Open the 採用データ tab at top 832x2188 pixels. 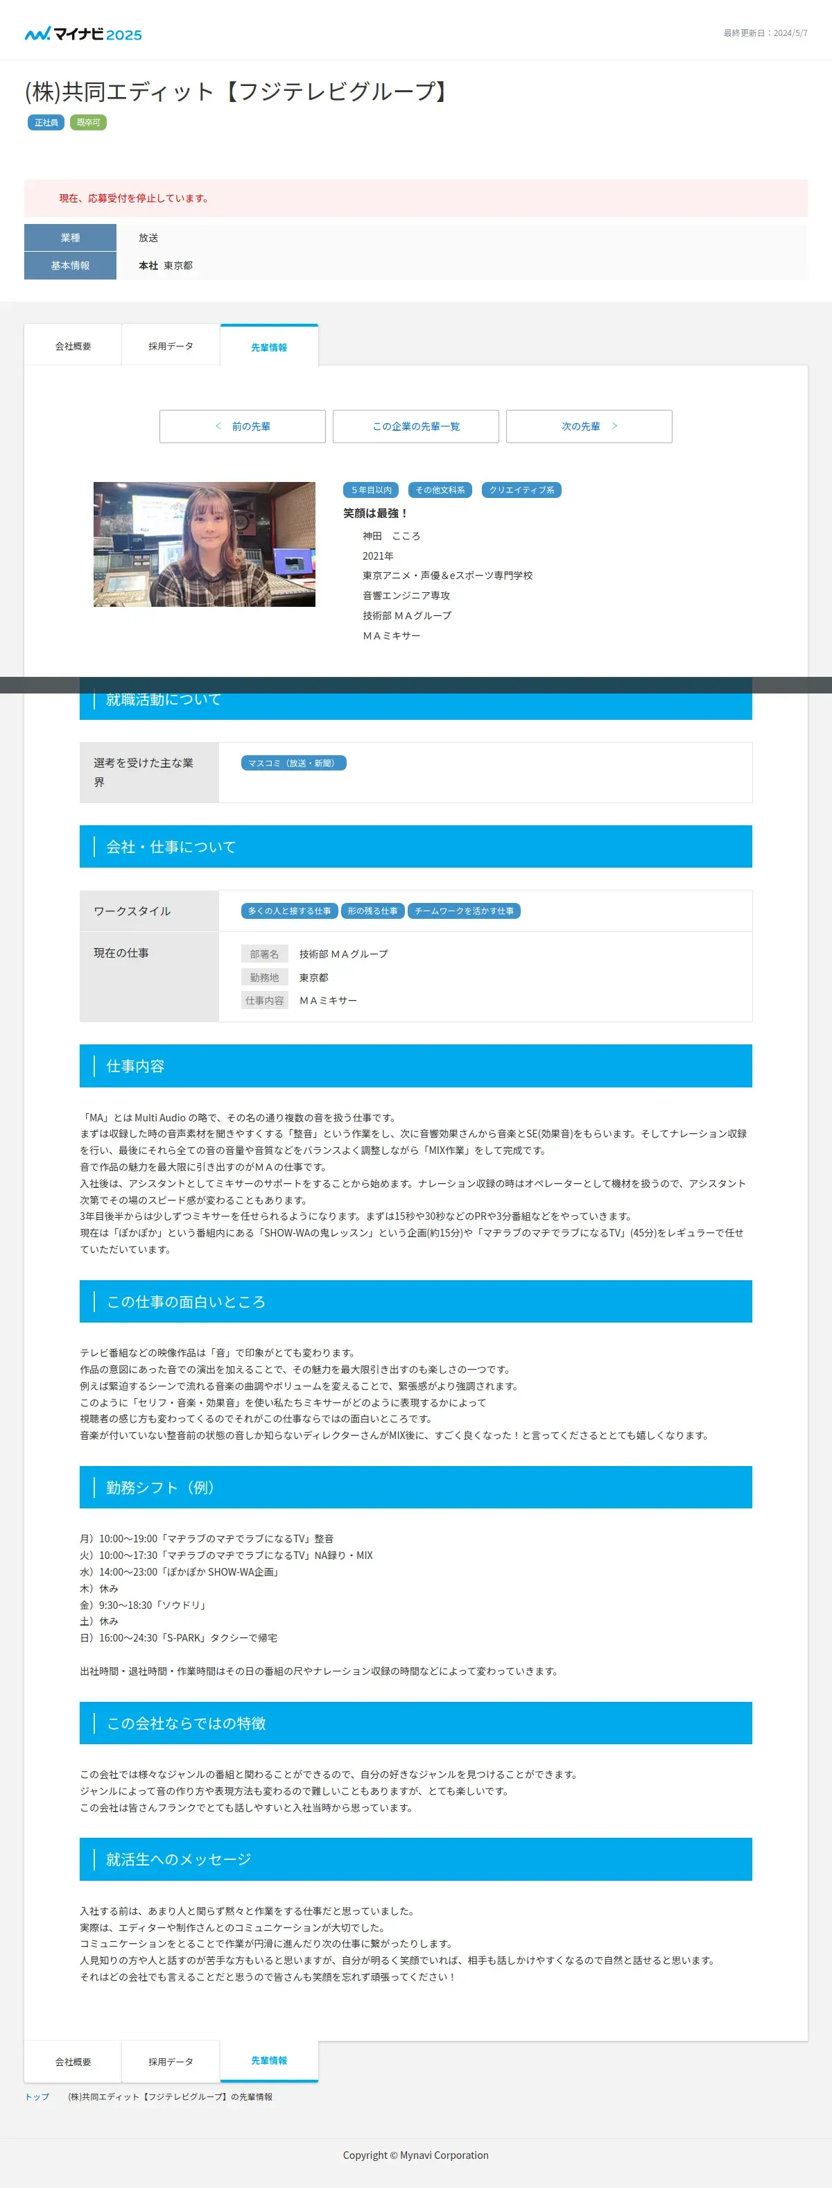click(171, 345)
